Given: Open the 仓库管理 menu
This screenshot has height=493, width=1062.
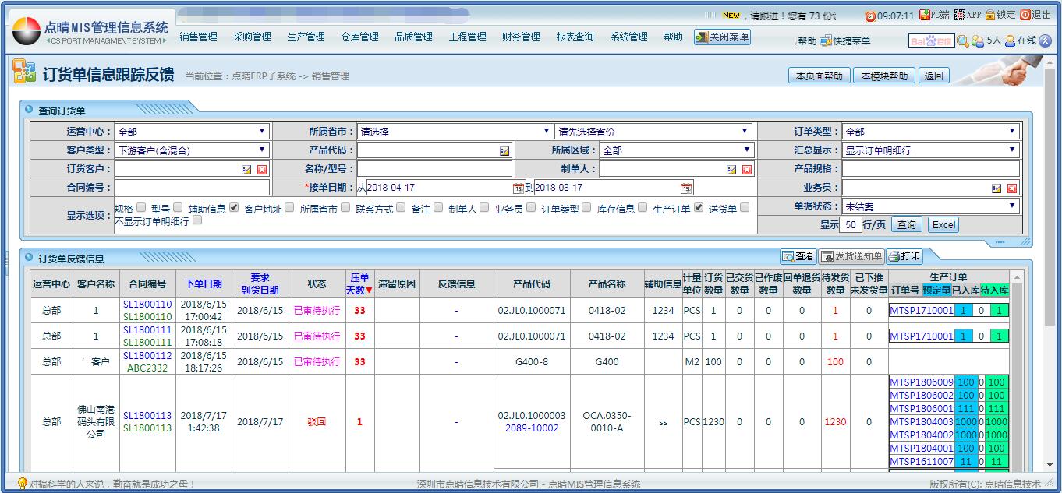Looking at the screenshot, I should click(359, 37).
